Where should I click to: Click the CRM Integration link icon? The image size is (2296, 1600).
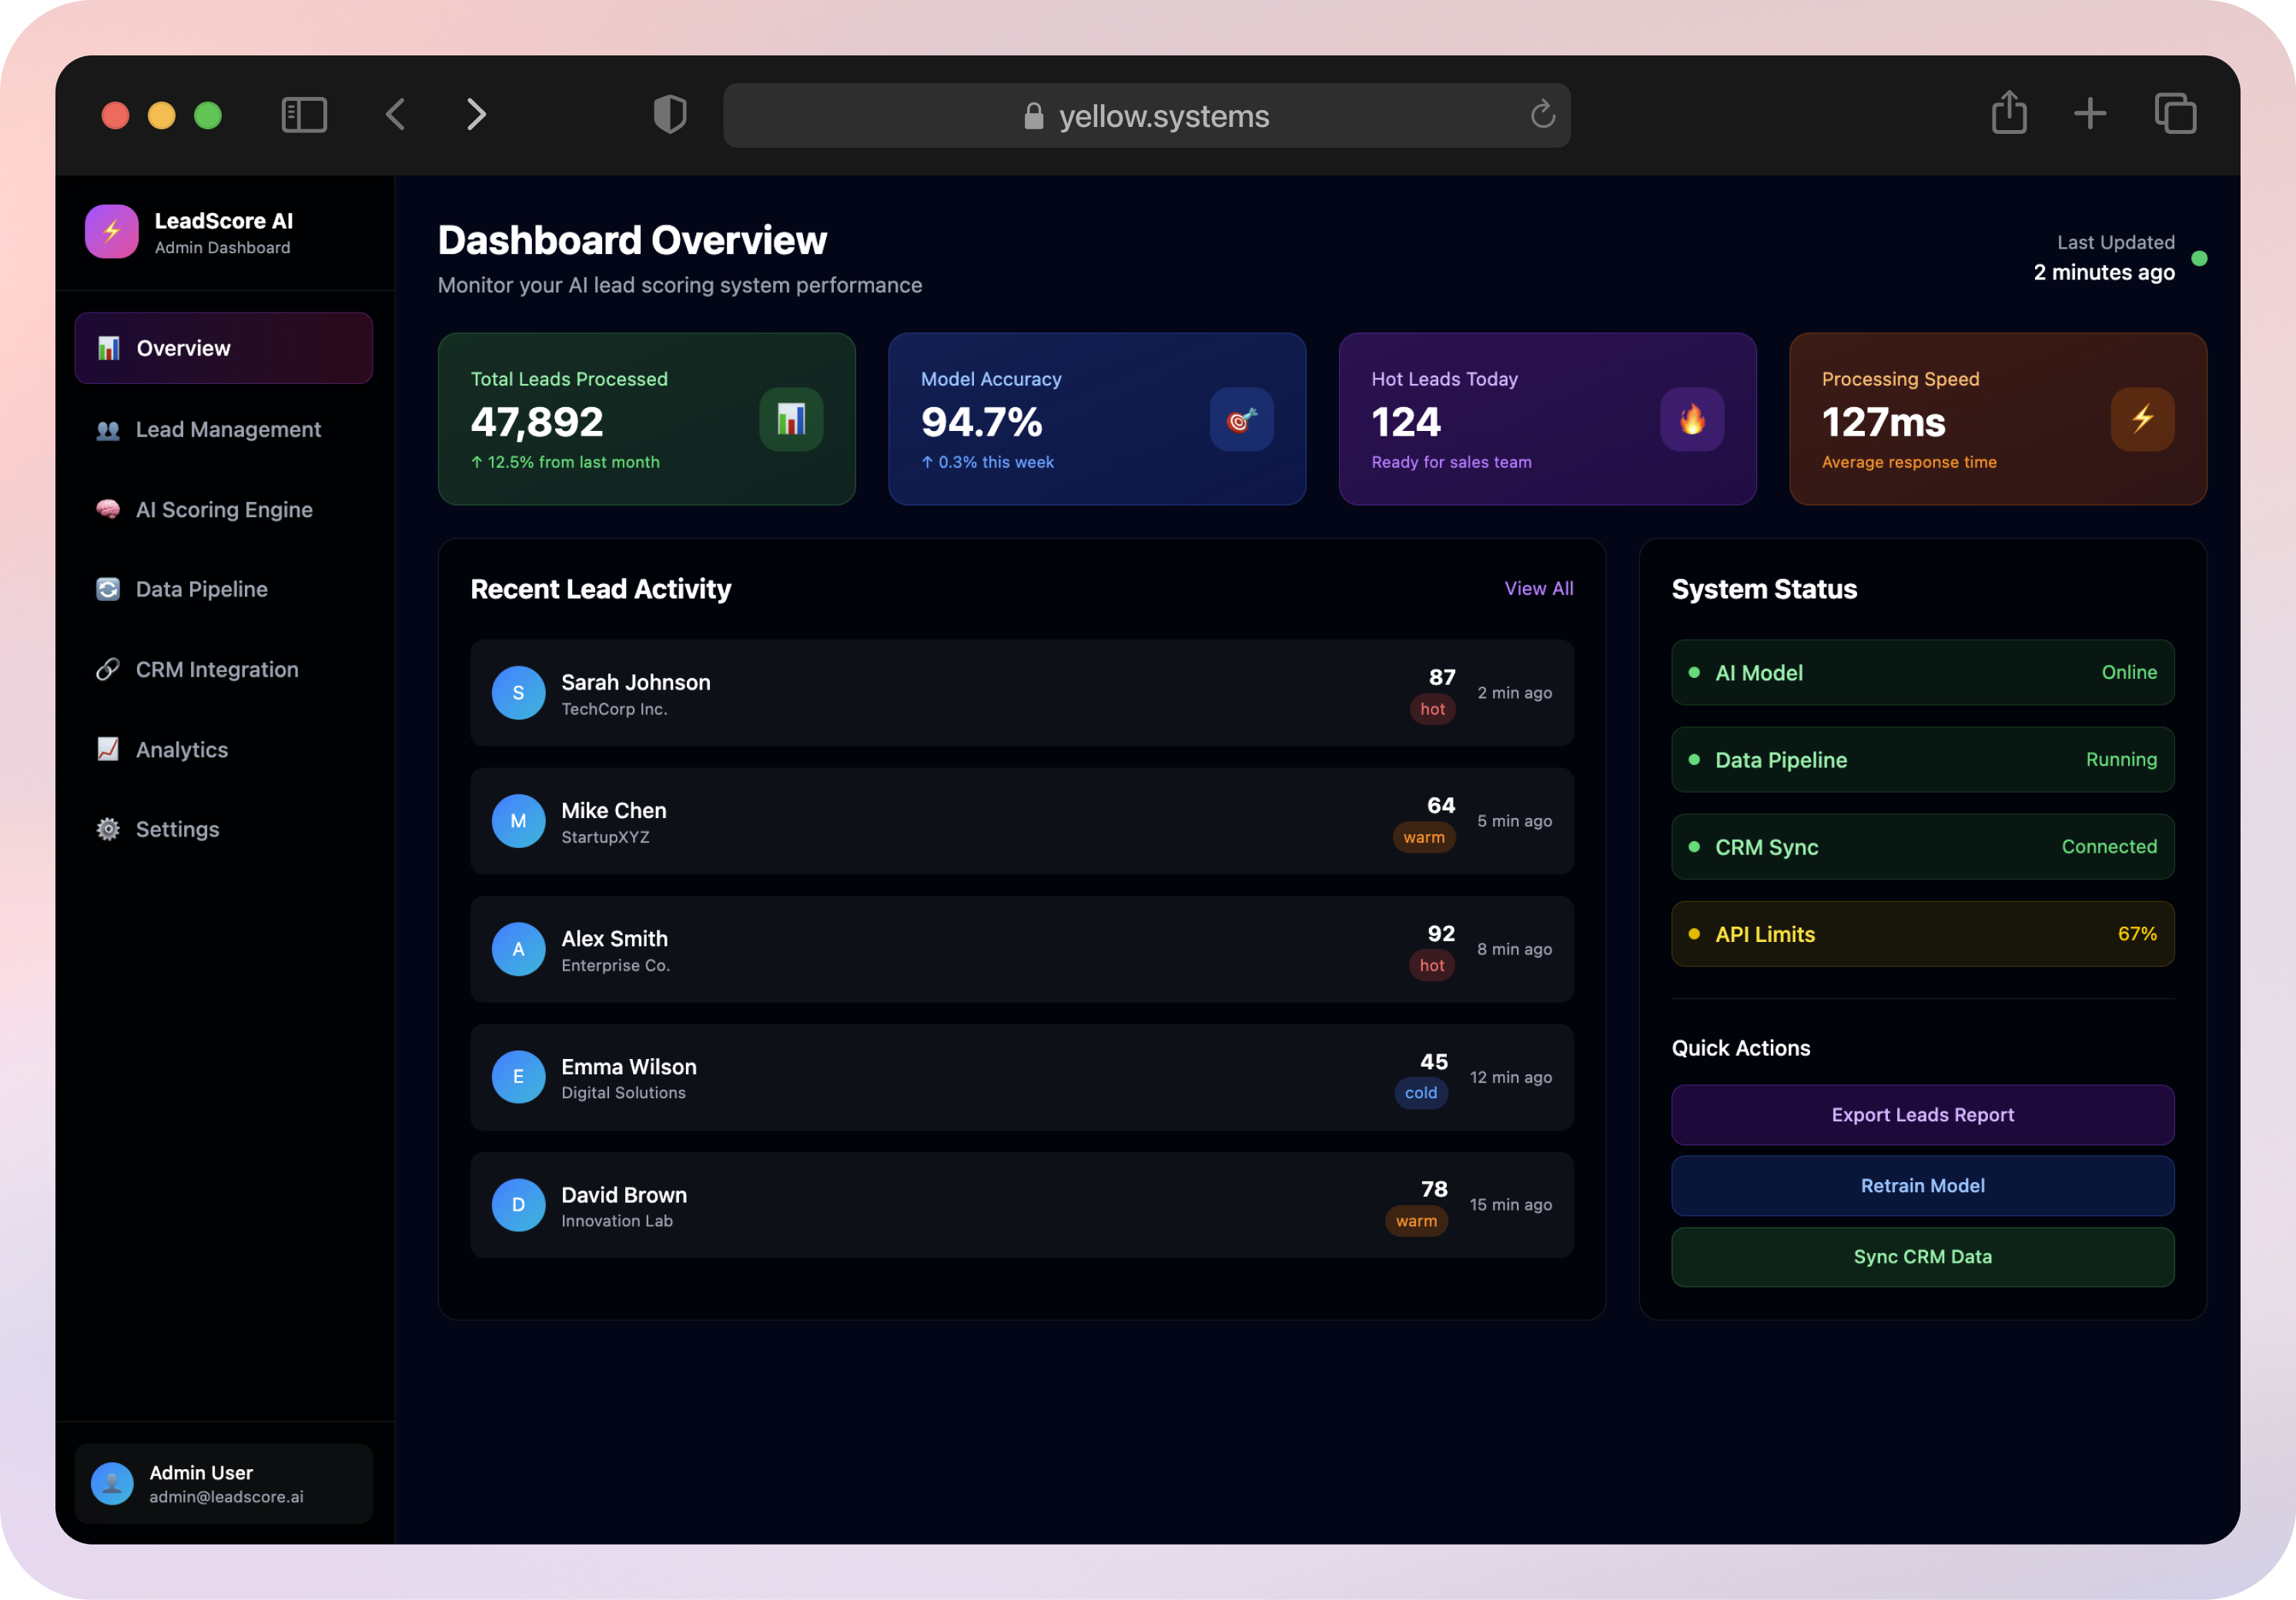point(108,670)
